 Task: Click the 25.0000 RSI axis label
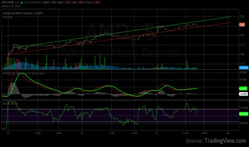(x=244, y=123)
